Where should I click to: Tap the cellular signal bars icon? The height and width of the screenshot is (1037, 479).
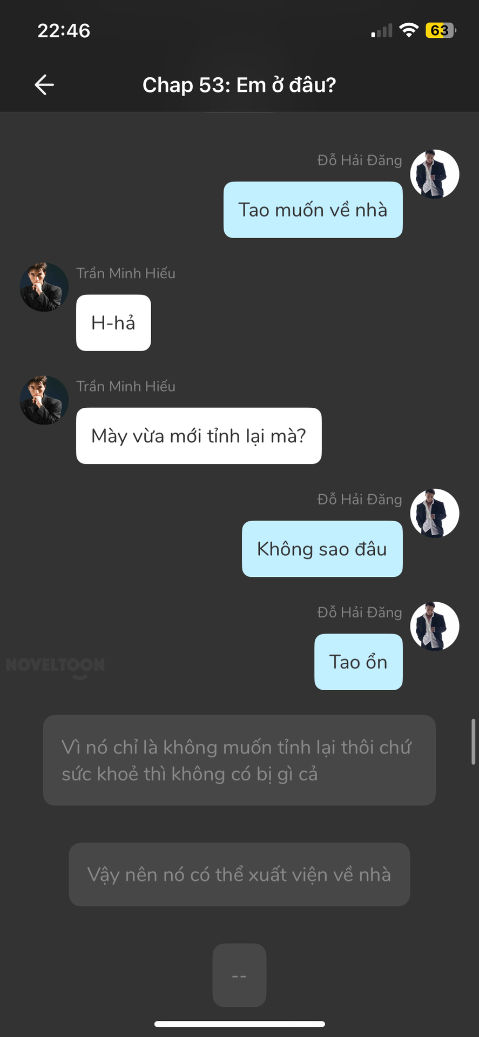(382, 31)
